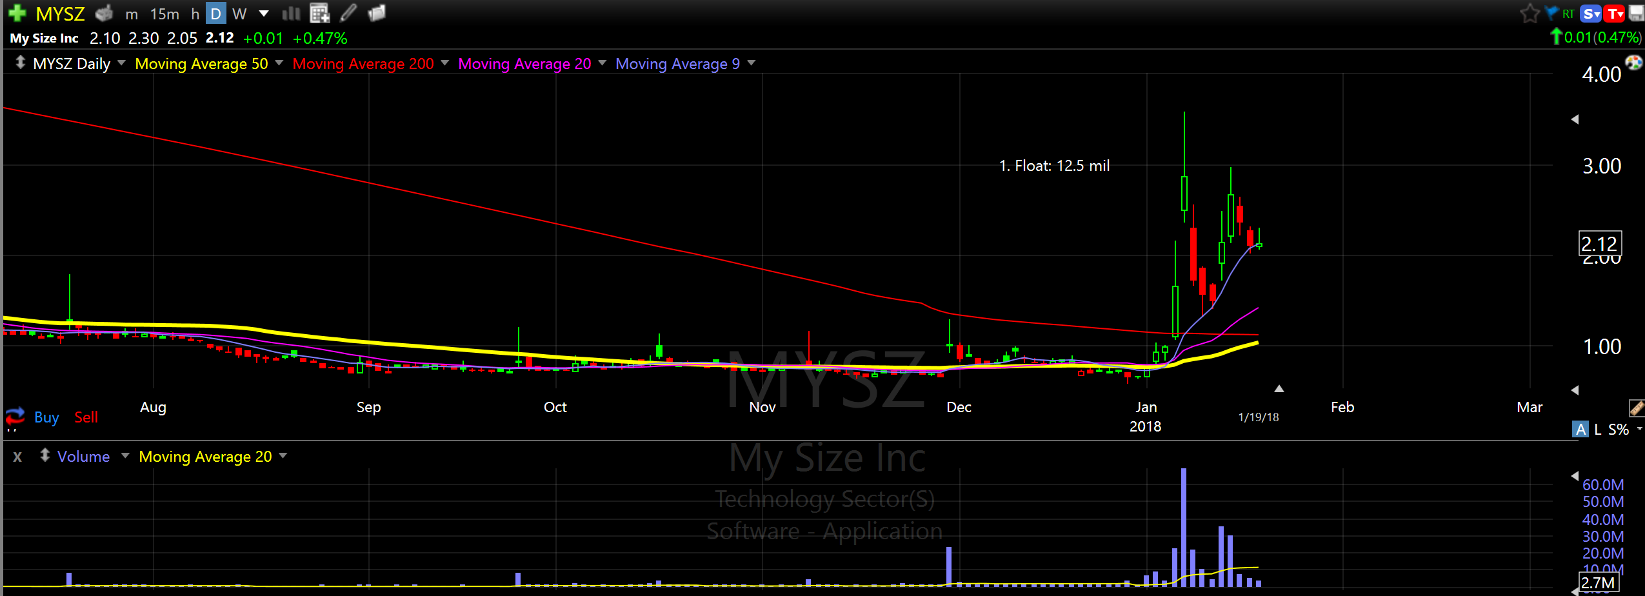1645x596 pixels.
Task: Toggle the favorite star icon
Action: pyautogui.click(x=1530, y=14)
